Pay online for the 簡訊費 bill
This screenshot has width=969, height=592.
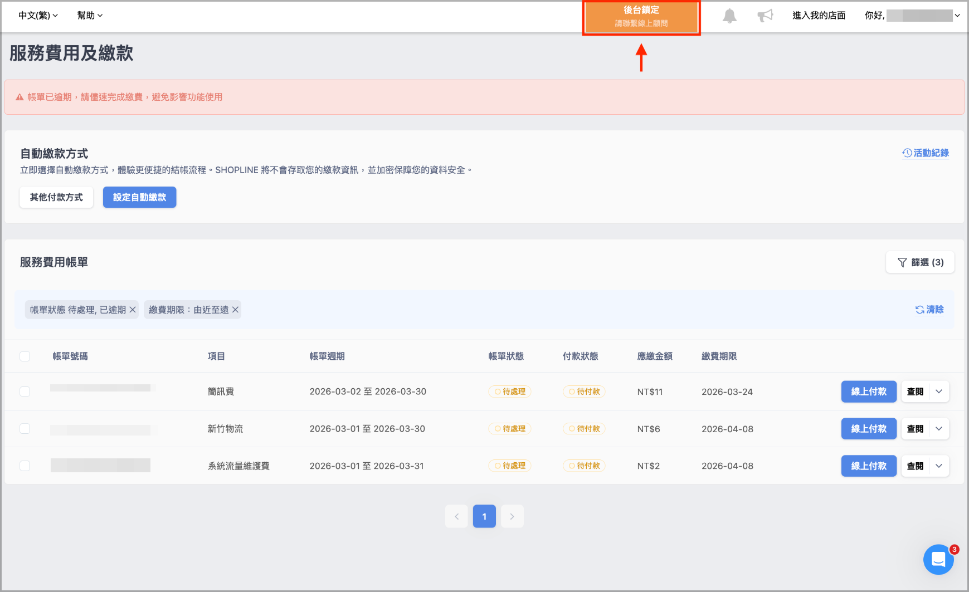(x=869, y=392)
